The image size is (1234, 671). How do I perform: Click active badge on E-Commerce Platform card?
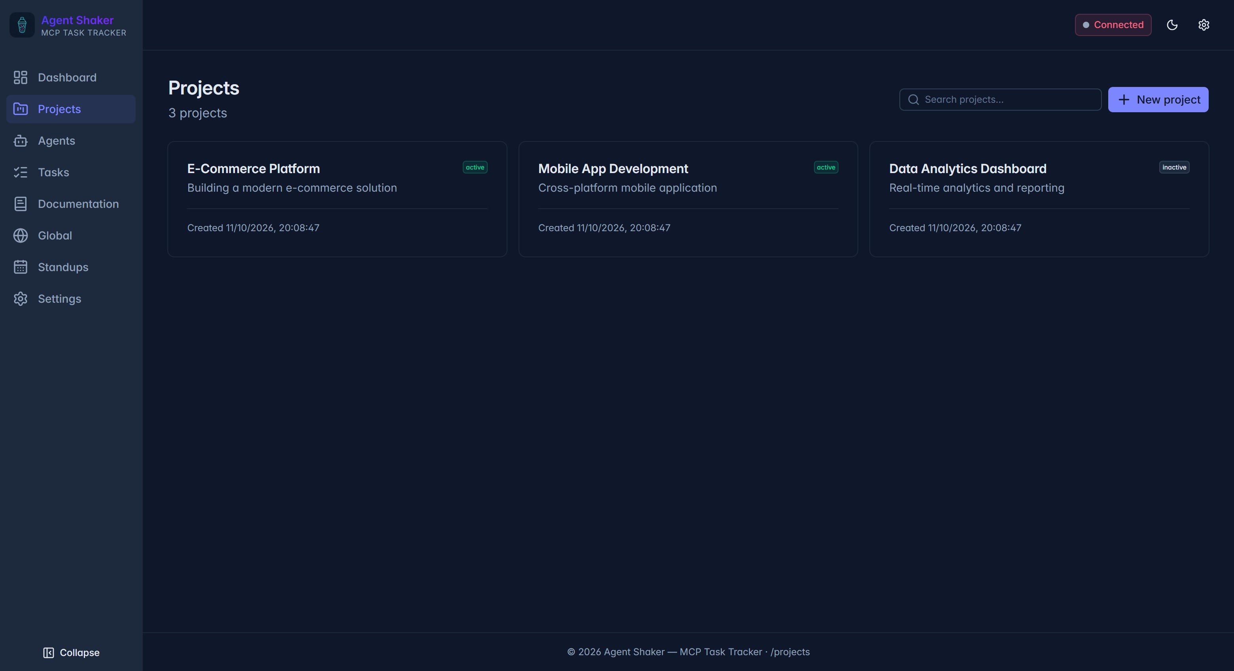point(475,167)
